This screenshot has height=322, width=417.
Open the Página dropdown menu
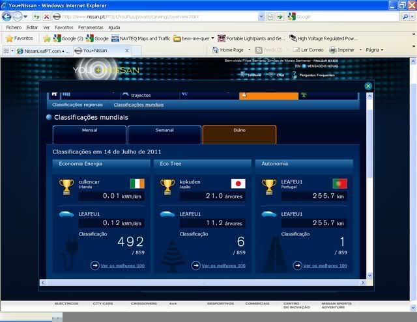tap(375, 50)
